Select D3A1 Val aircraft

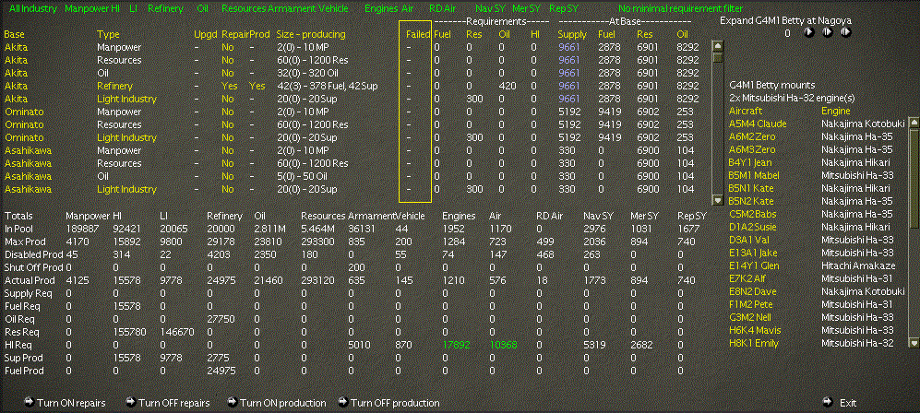[x=748, y=241]
